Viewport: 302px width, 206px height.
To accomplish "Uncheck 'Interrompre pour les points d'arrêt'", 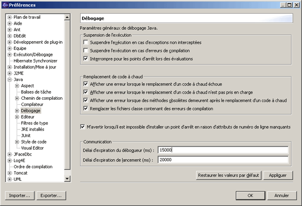I will click(x=86, y=59).
